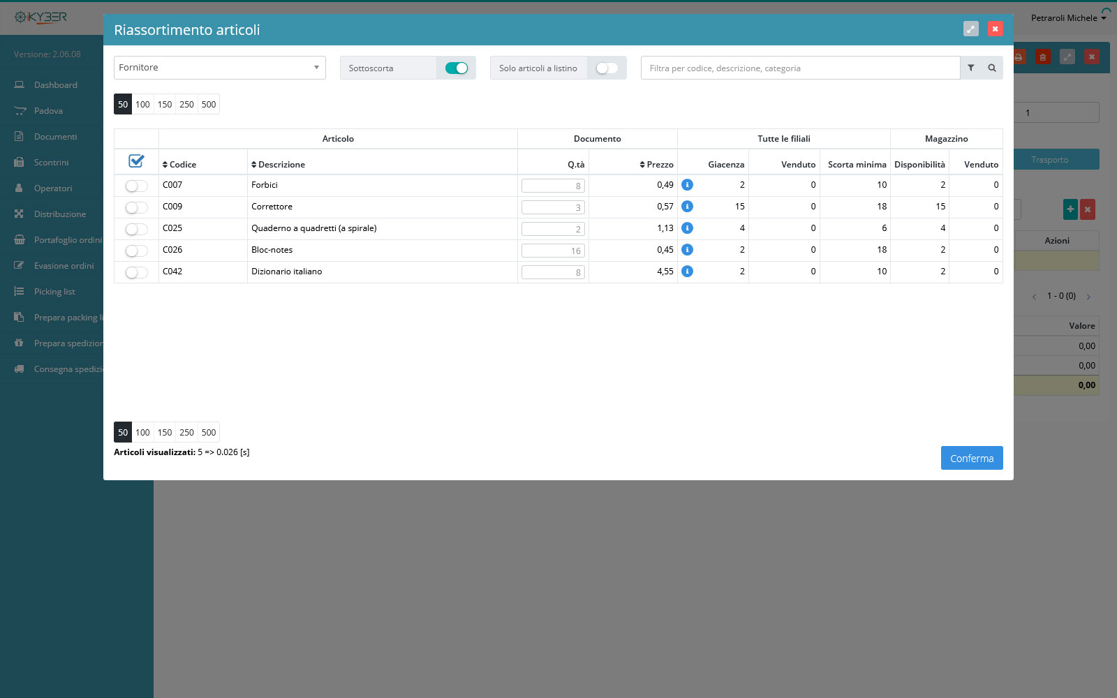Select 250 per page at top

pos(186,105)
